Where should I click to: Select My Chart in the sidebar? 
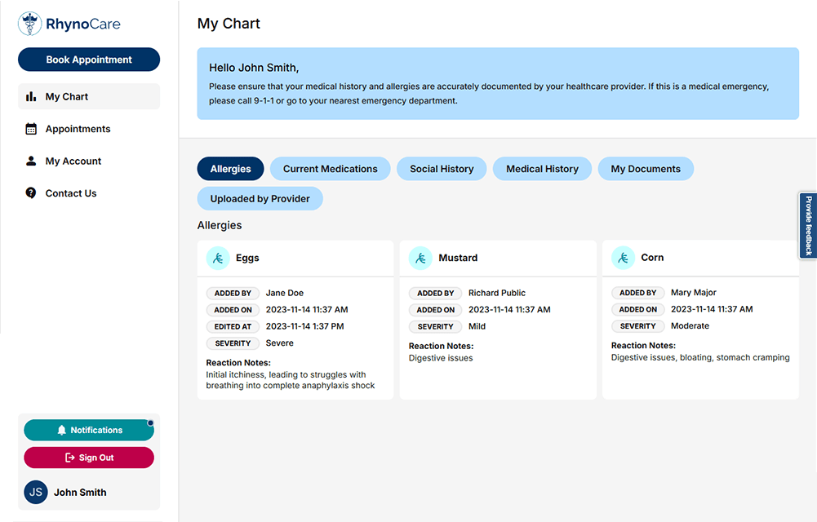89,97
